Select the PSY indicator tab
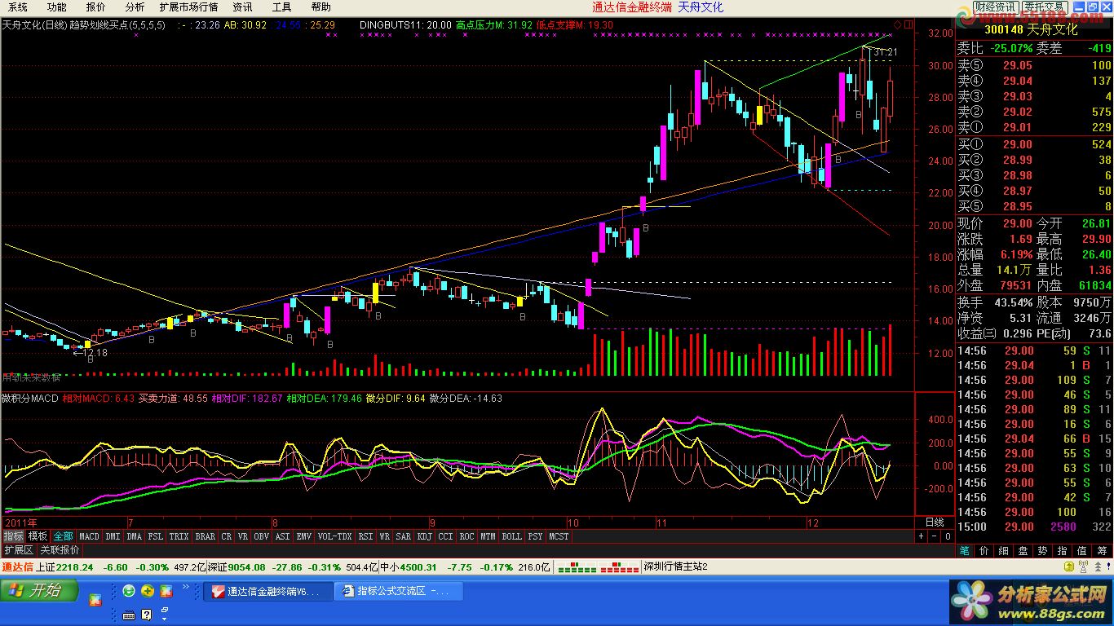 535,536
